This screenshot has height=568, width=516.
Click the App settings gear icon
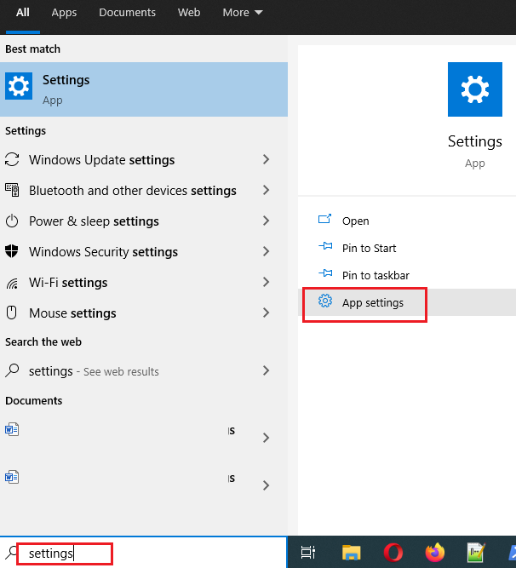325,301
